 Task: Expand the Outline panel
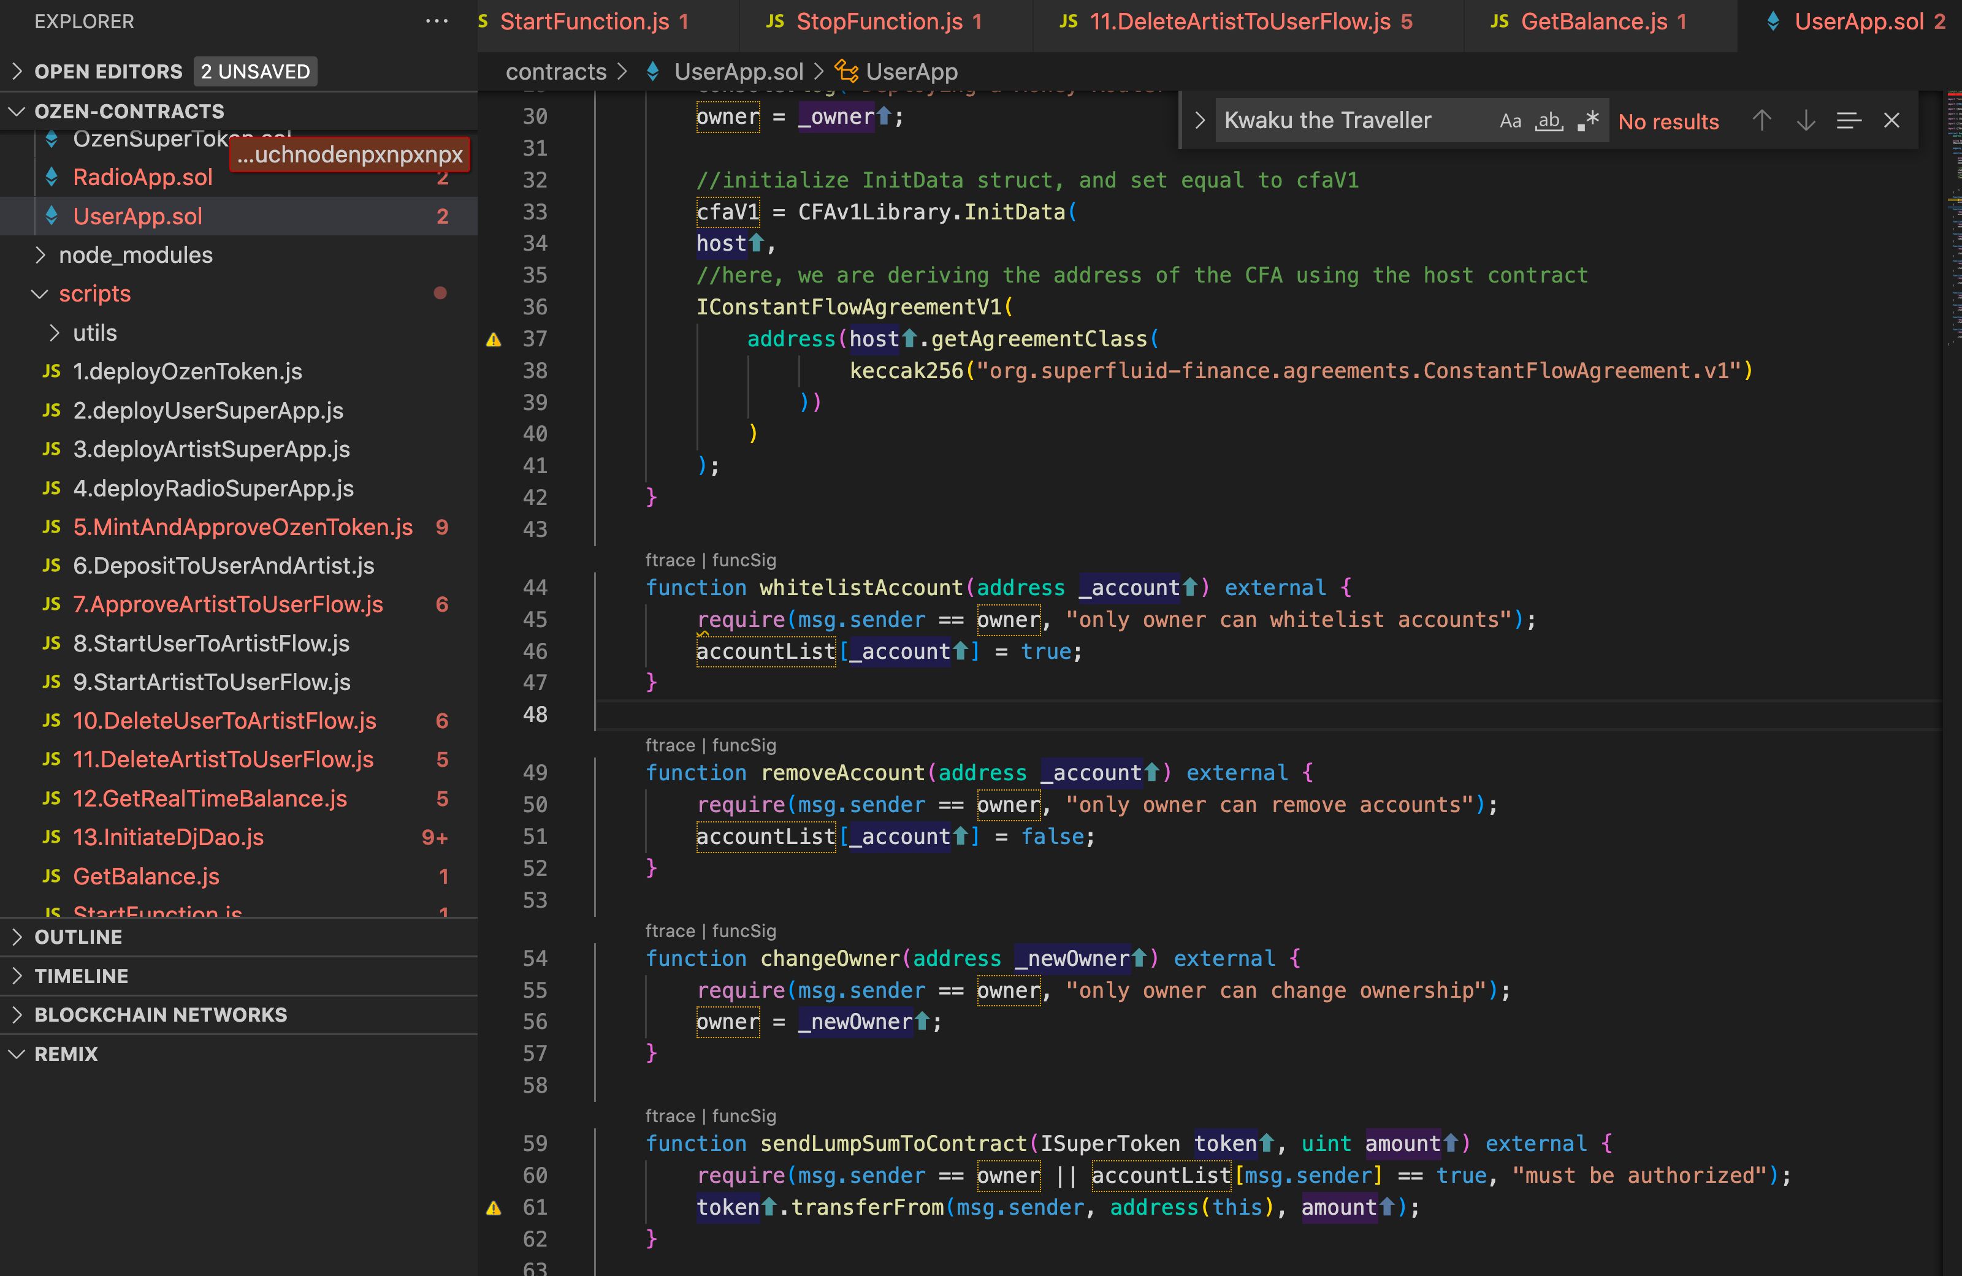coord(17,936)
